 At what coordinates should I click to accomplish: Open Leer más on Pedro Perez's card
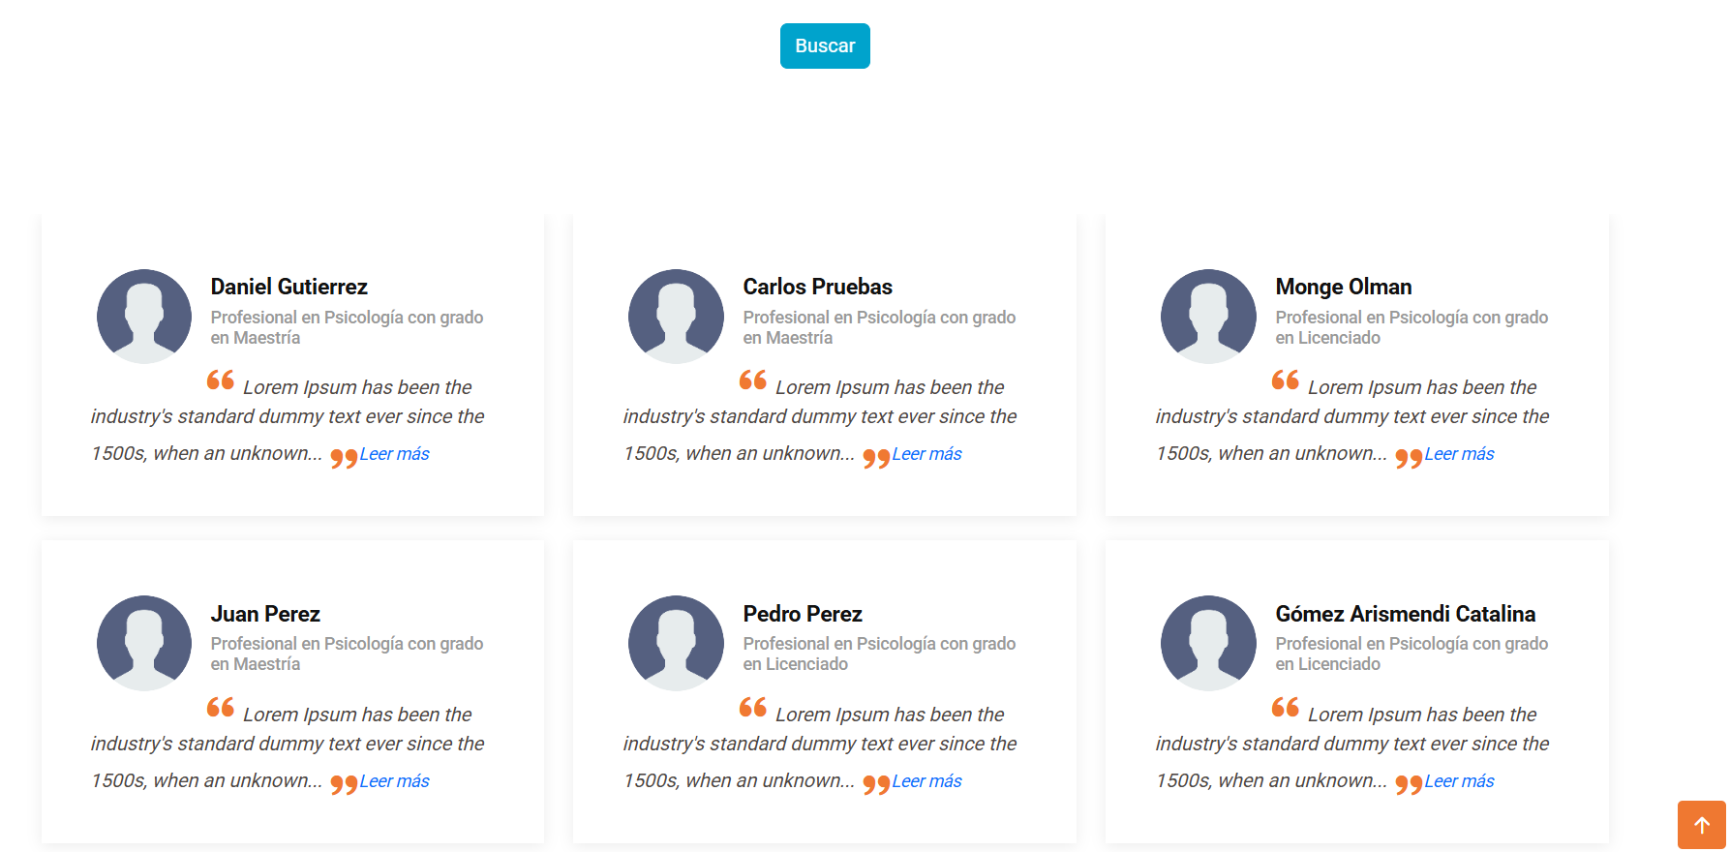click(x=926, y=781)
